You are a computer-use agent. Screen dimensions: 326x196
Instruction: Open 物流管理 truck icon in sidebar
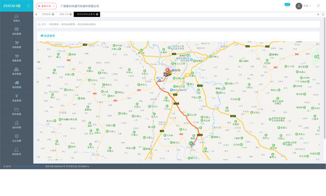(16, 83)
